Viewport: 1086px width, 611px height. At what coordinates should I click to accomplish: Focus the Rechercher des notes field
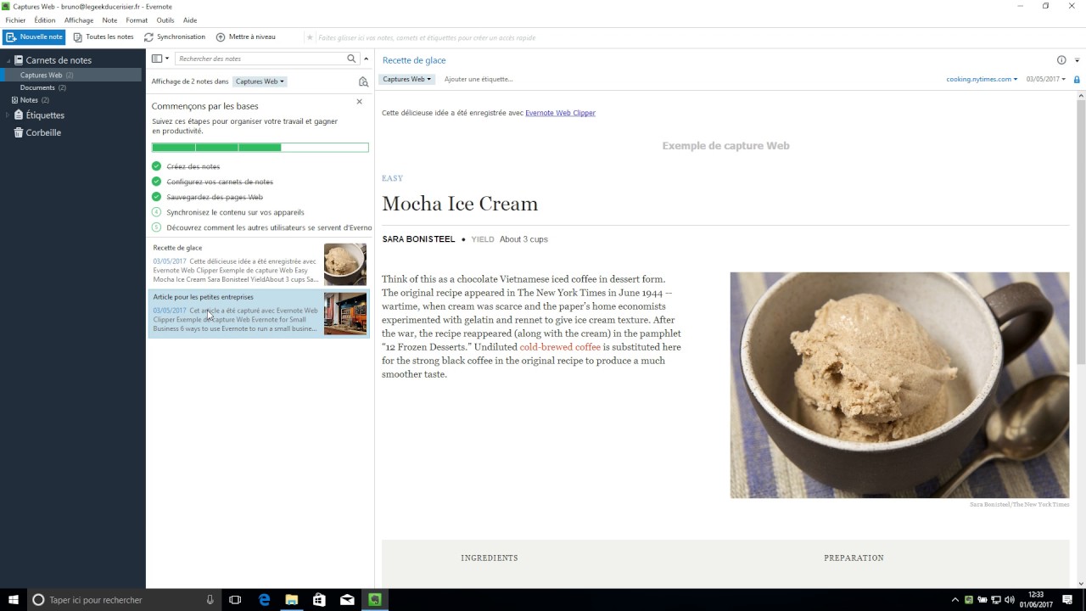[261, 59]
